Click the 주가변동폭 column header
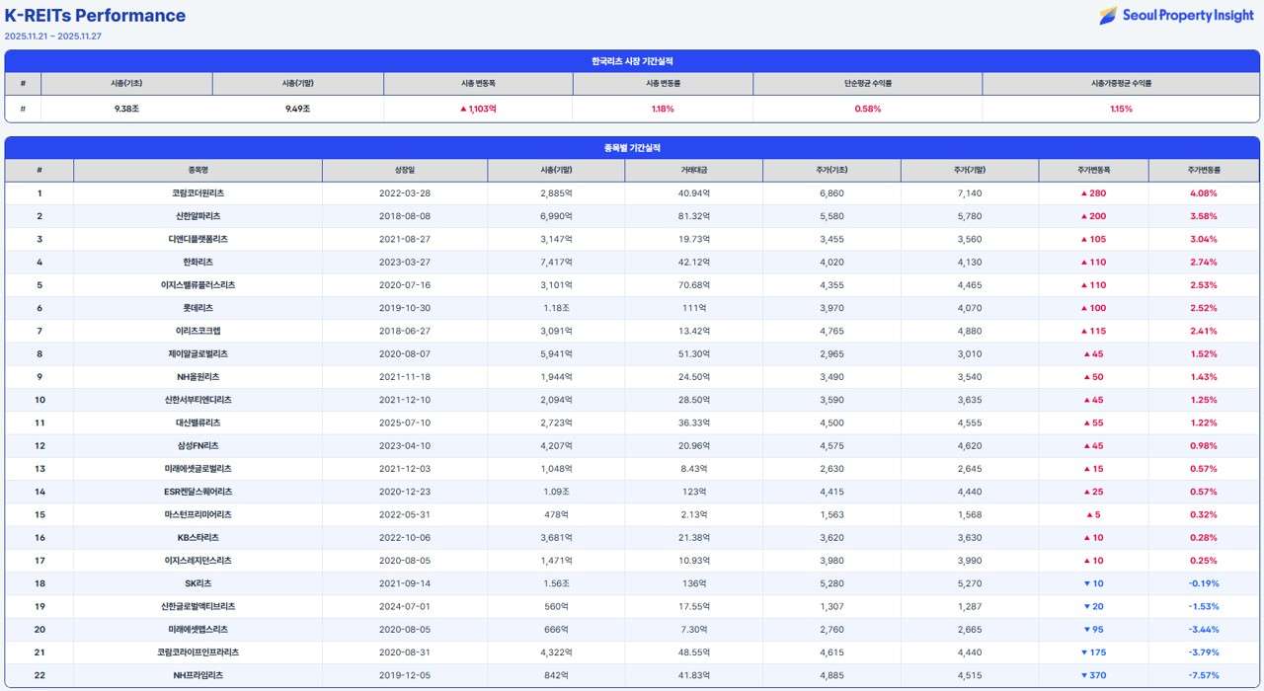This screenshot has width=1264, height=691. coord(1093,171)
